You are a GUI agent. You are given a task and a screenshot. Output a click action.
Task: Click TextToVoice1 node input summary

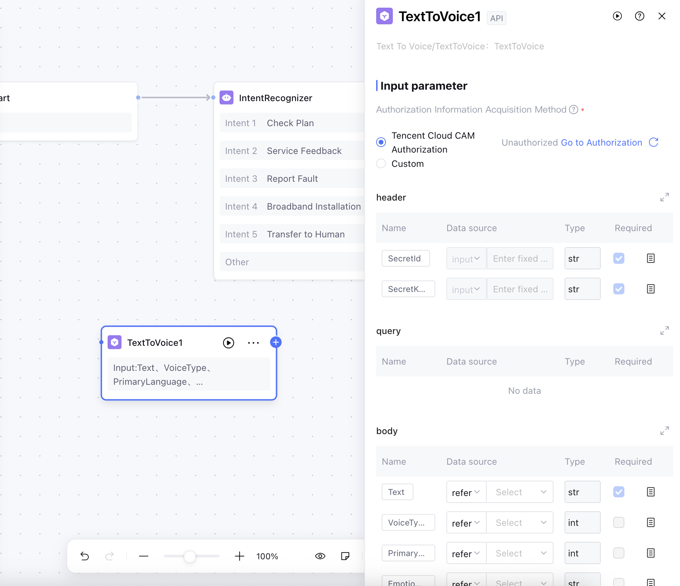point(189,374)
